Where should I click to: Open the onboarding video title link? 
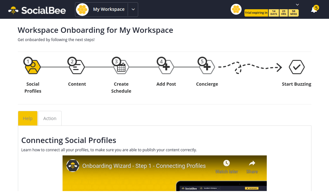click(x=144, y=166)
